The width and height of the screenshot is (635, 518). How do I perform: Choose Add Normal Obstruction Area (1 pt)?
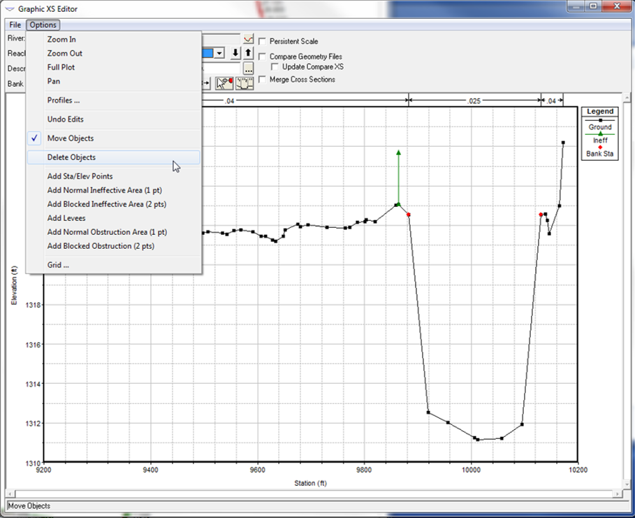point(114,232)
